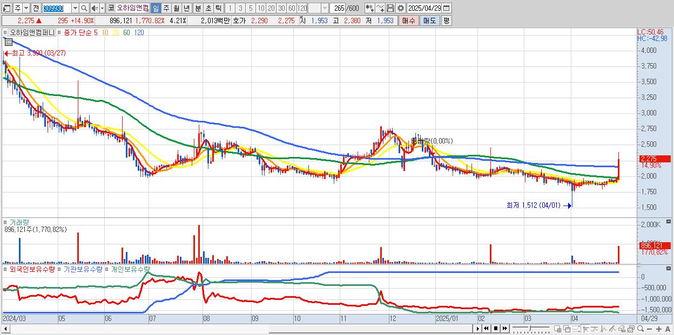Image resolution: width=674 pixels, height=335 pixels.
Task: Toggle the 외국인보유수량 indicator marker
Action: (6, 269)
